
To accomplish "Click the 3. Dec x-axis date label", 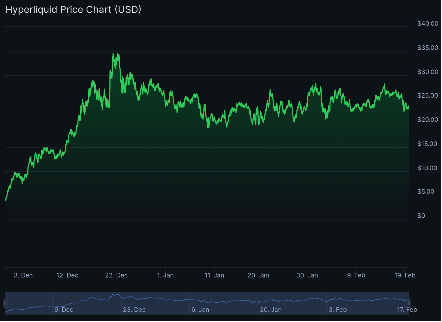I will point(23,275).
